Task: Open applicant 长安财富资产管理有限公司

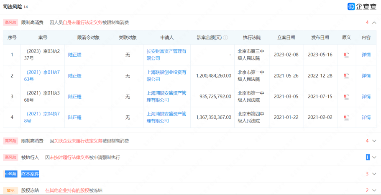Action: tap(166, 55)
